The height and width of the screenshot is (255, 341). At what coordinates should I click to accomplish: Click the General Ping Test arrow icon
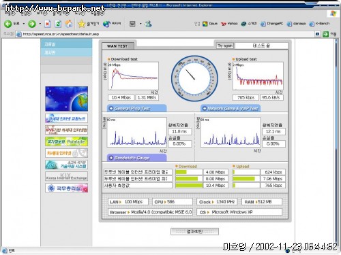(x=111, y=109)
